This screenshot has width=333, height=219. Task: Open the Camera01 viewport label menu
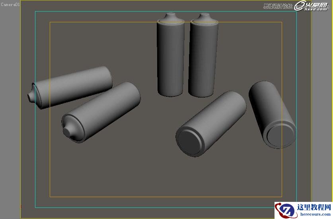(10, 4)
